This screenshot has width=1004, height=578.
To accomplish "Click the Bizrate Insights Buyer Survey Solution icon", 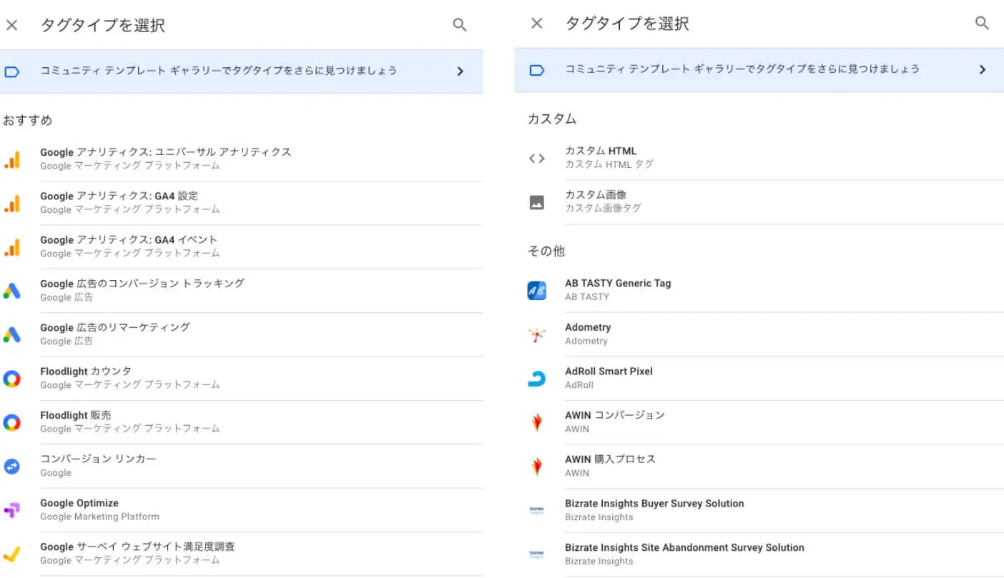I will point(537,511).
